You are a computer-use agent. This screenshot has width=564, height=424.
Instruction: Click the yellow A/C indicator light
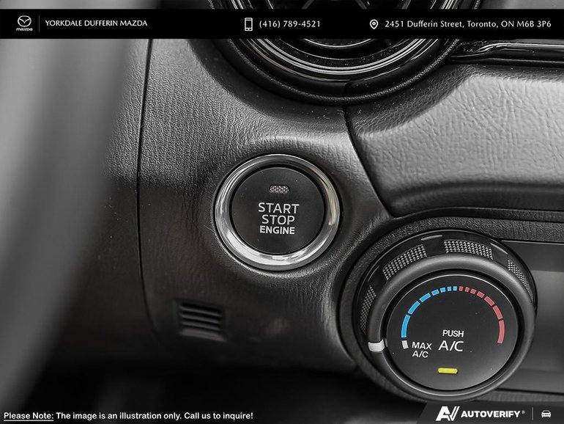click(443, 370)
